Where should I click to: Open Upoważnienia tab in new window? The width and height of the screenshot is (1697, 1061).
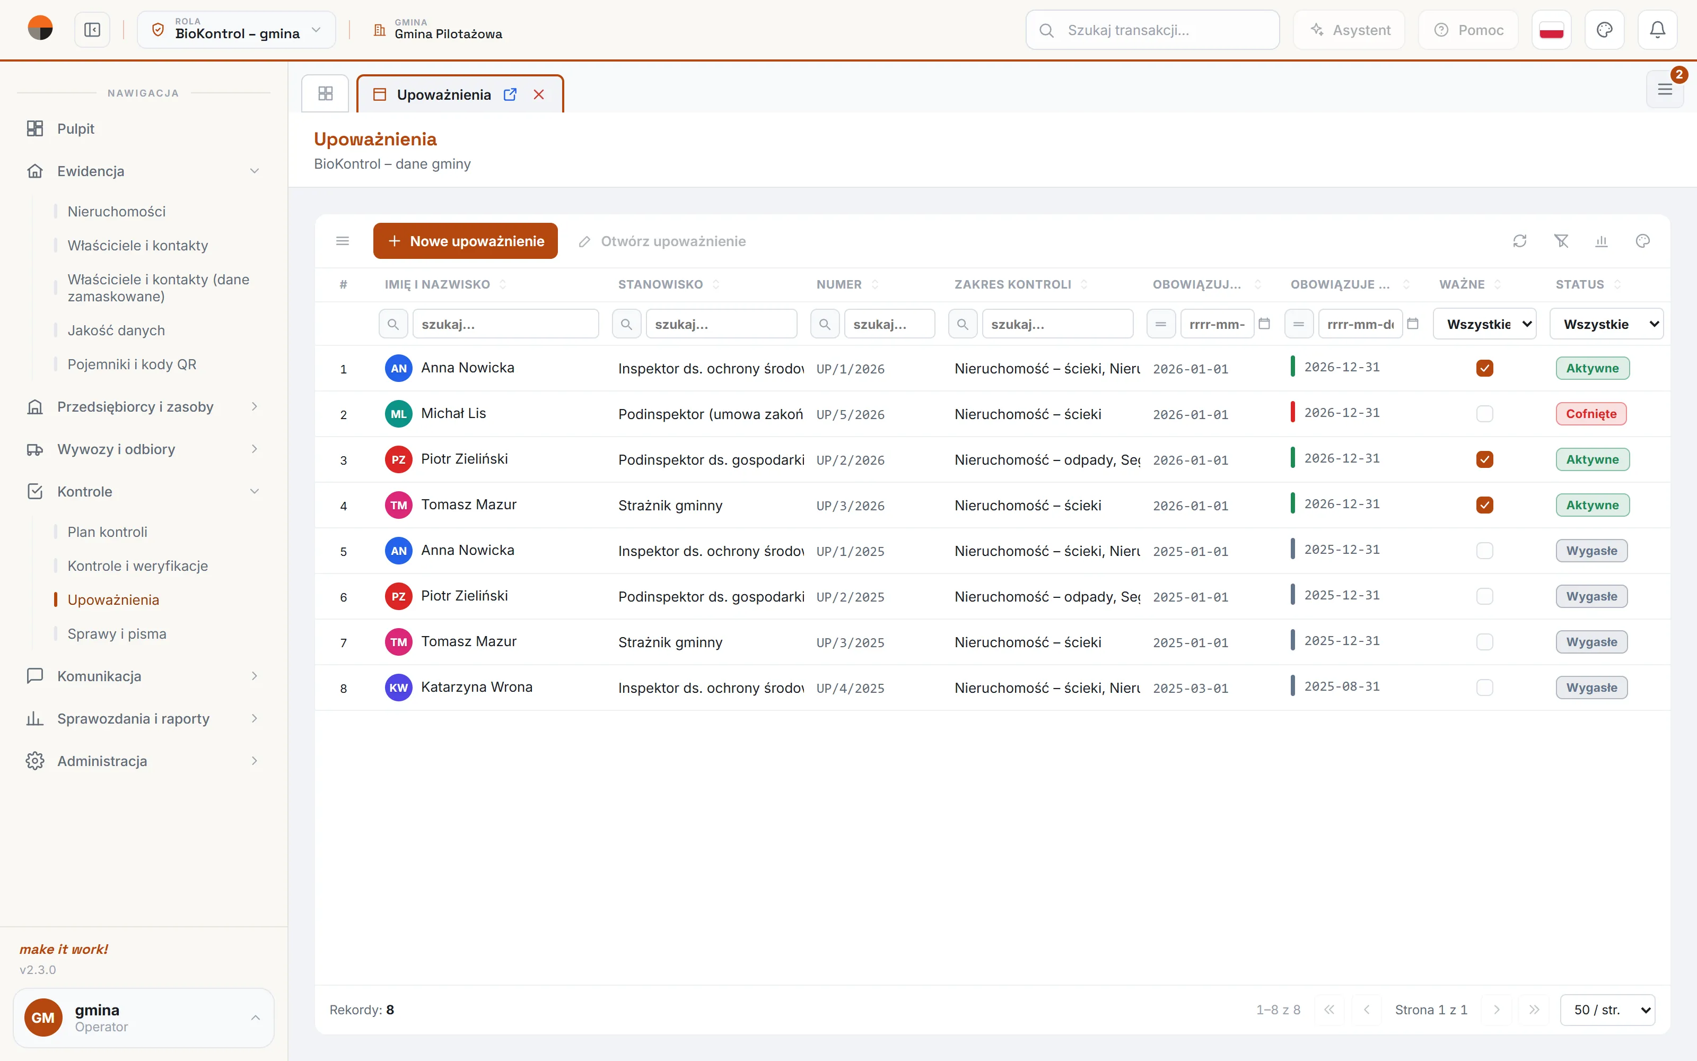510,94
